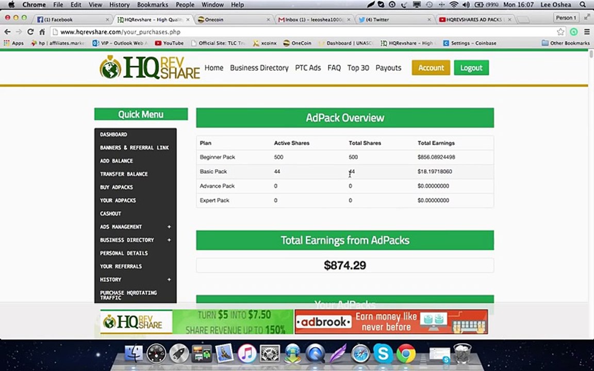Open the Other Bookmarks folder

point(566,43)
